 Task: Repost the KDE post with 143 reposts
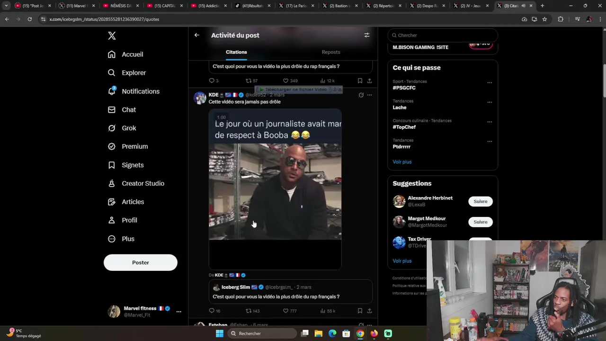[252, 311]
